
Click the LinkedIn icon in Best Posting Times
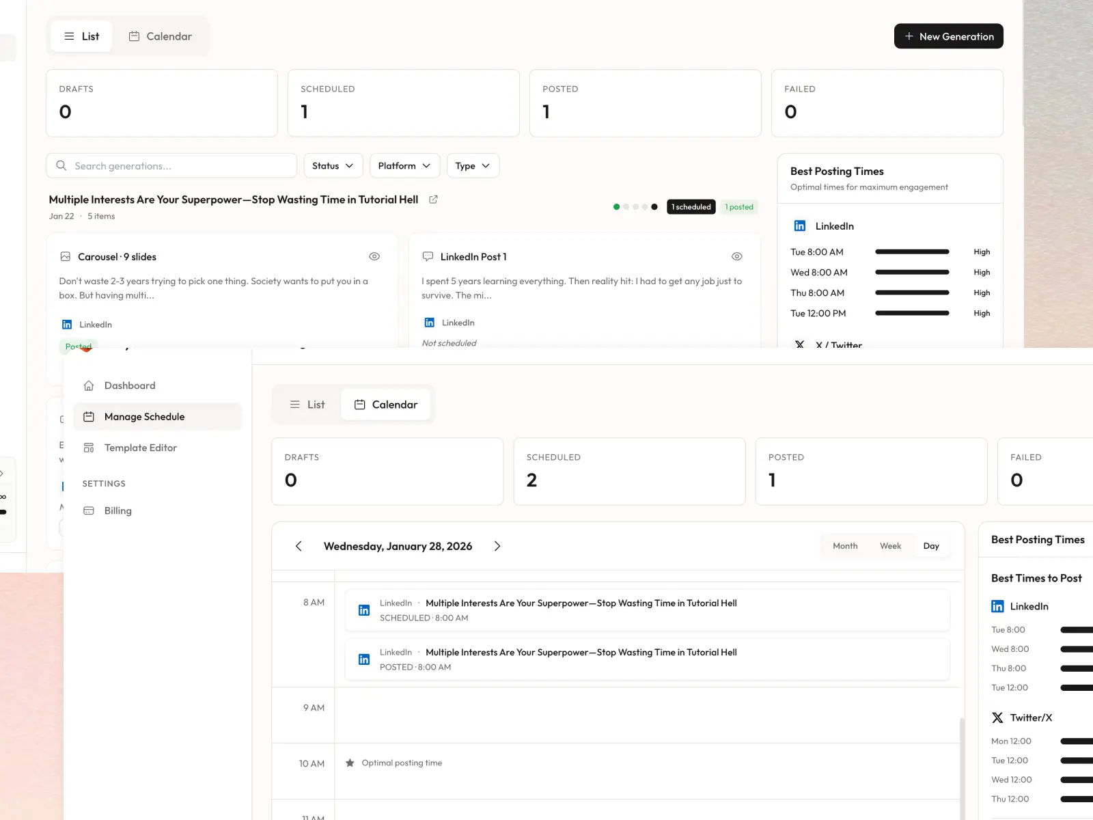click(x=799, y=225)
